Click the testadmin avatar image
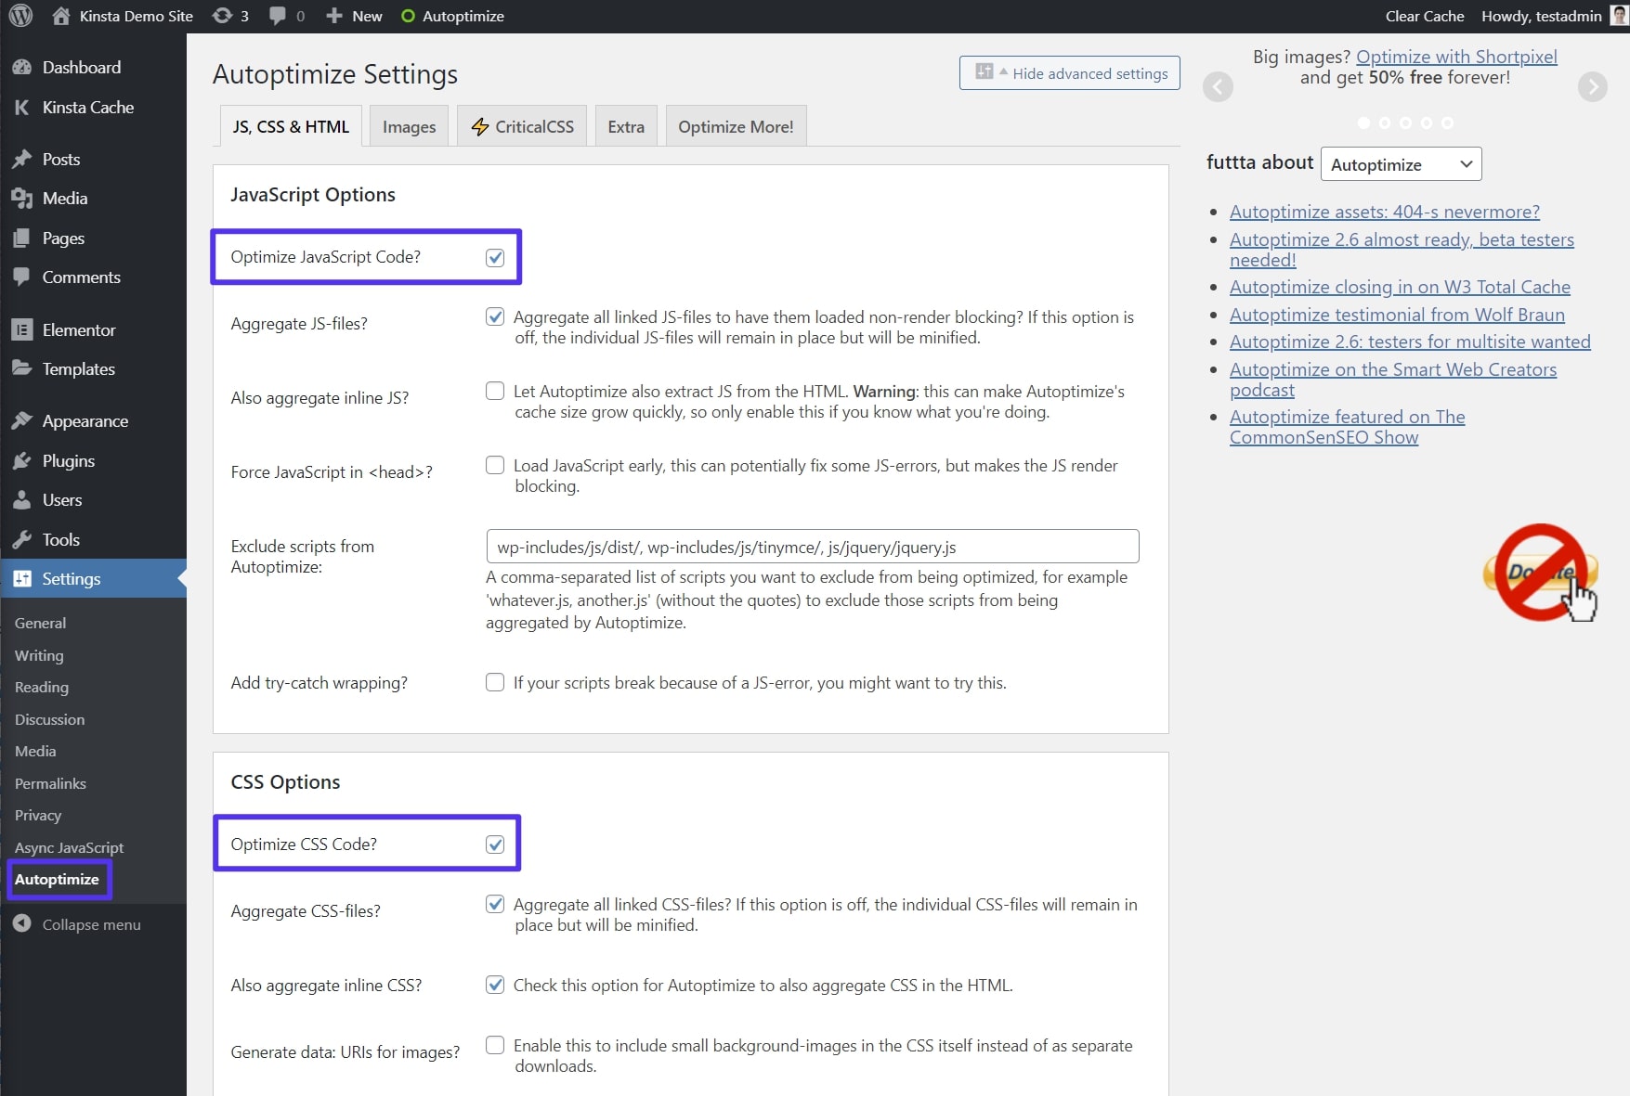1630x1096 pixels. click(1614, 15)
